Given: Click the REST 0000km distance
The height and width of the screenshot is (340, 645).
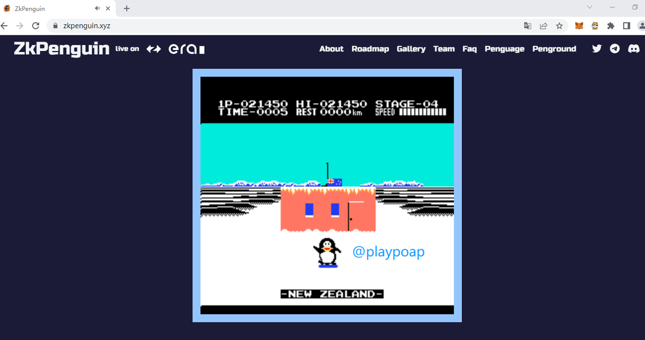Looking at the screenshot, I should point(329,112).
